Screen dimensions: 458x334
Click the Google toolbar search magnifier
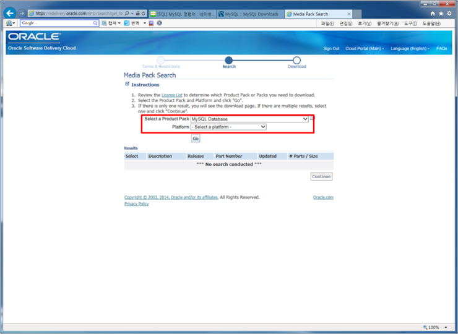[x=95, y=23]
